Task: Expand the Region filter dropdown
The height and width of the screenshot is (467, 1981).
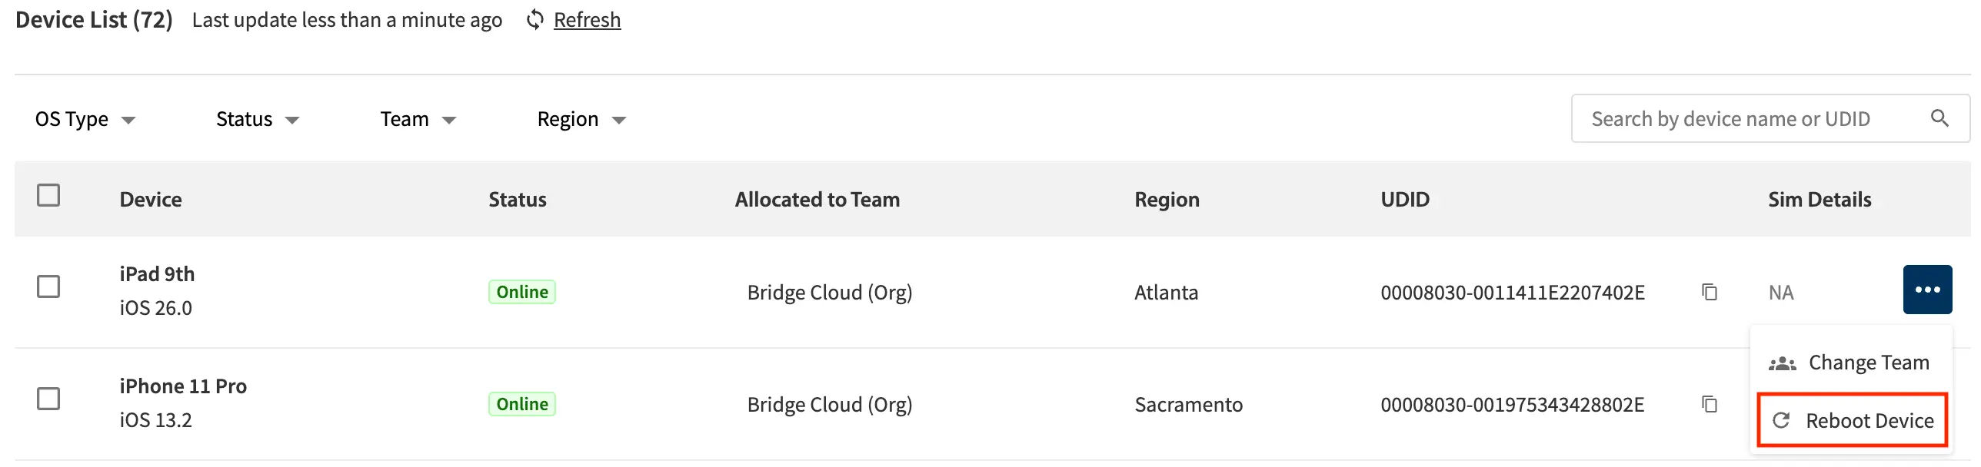Action: tap(581, 119)
